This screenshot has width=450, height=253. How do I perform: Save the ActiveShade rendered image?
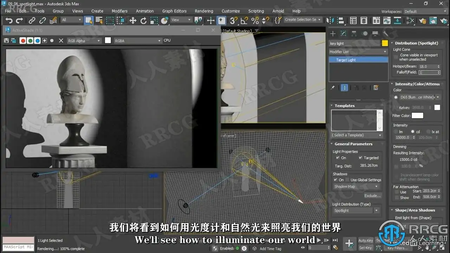tap(6, 41)
